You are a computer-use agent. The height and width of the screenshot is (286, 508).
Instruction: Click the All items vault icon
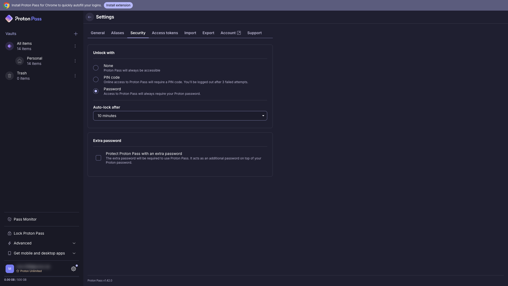pyautogui.click(x=10, y=46)
